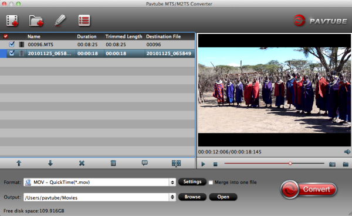Click the Open output folder button
352x216 pixels.
click(223, 197)
